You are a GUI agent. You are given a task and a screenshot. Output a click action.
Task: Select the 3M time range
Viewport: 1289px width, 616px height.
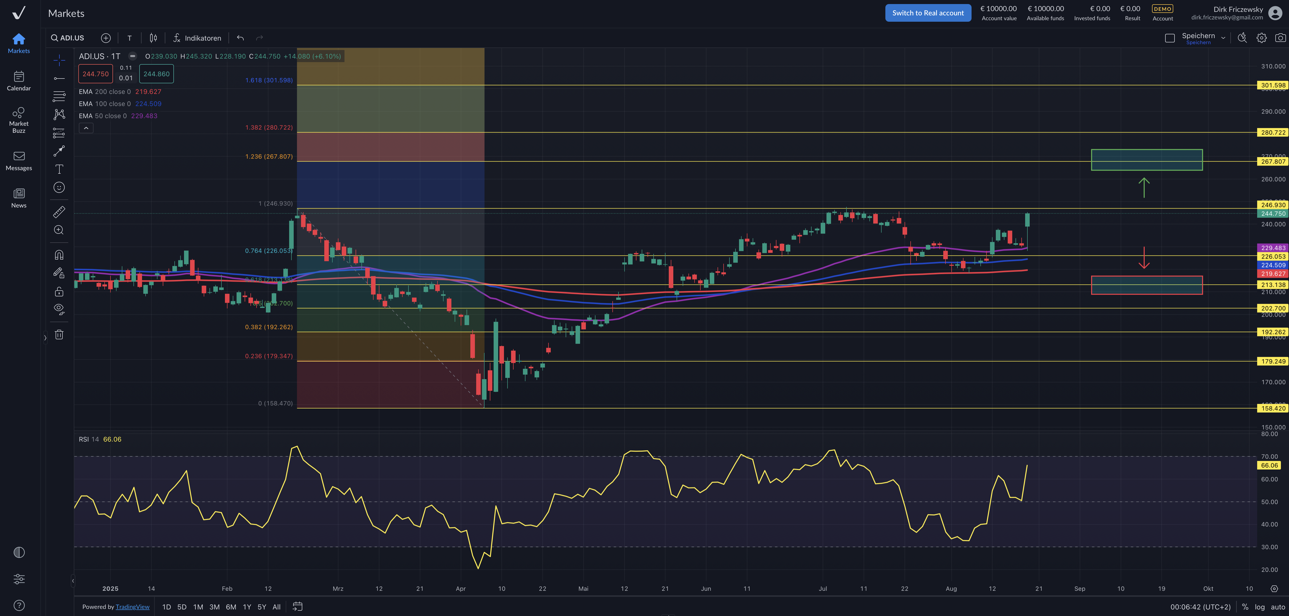pos(214,606)
